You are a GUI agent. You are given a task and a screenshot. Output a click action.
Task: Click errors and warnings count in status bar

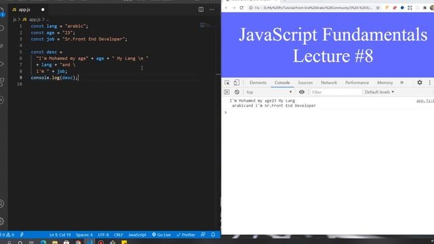(x=7, y=235)
